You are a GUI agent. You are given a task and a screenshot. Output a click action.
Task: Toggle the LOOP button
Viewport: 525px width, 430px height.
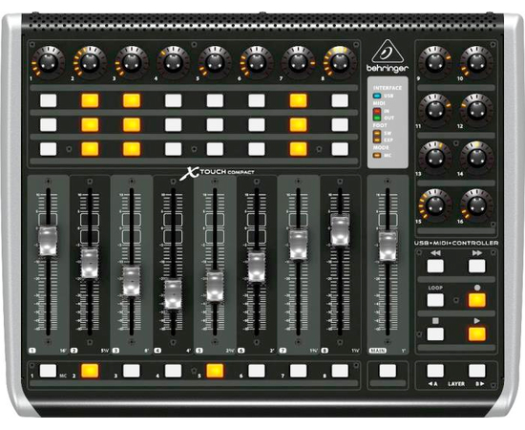point(435,300)
